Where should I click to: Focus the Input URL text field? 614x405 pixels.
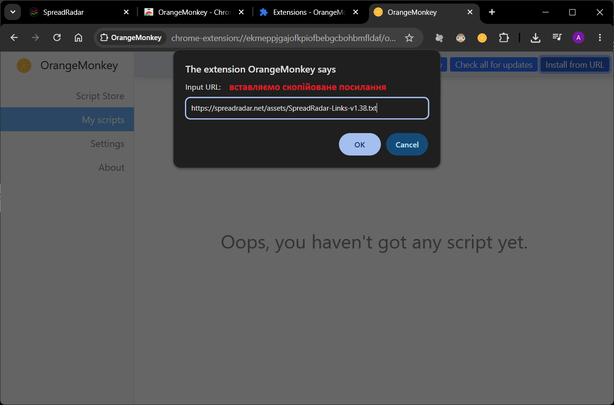point(307,108)
